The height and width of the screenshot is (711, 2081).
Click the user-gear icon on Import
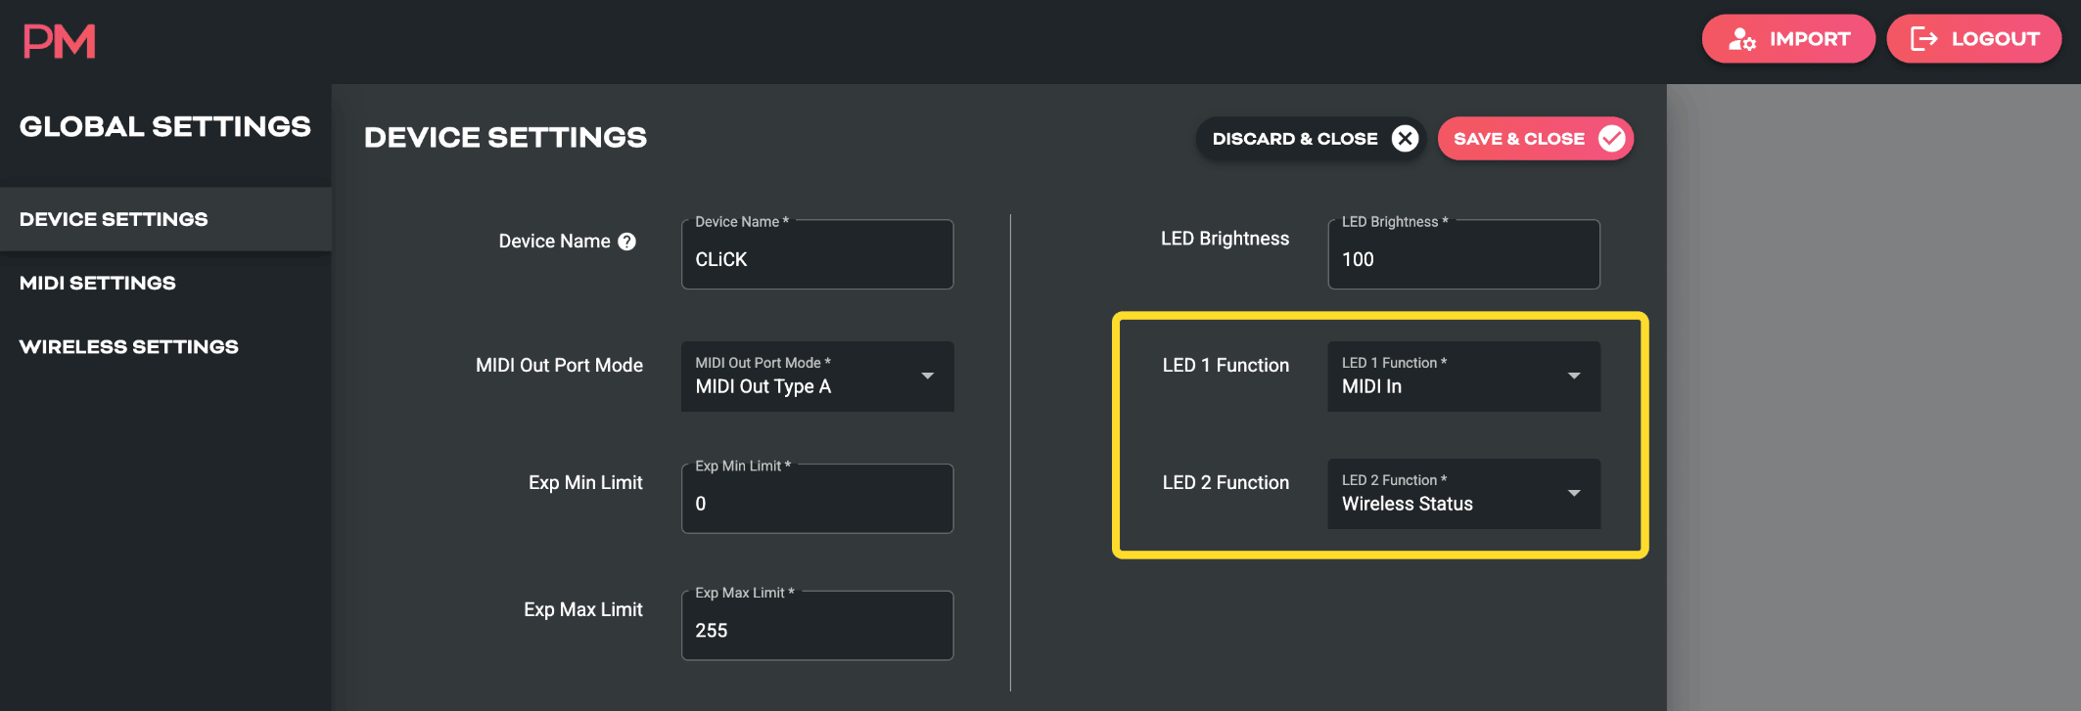1741,39
